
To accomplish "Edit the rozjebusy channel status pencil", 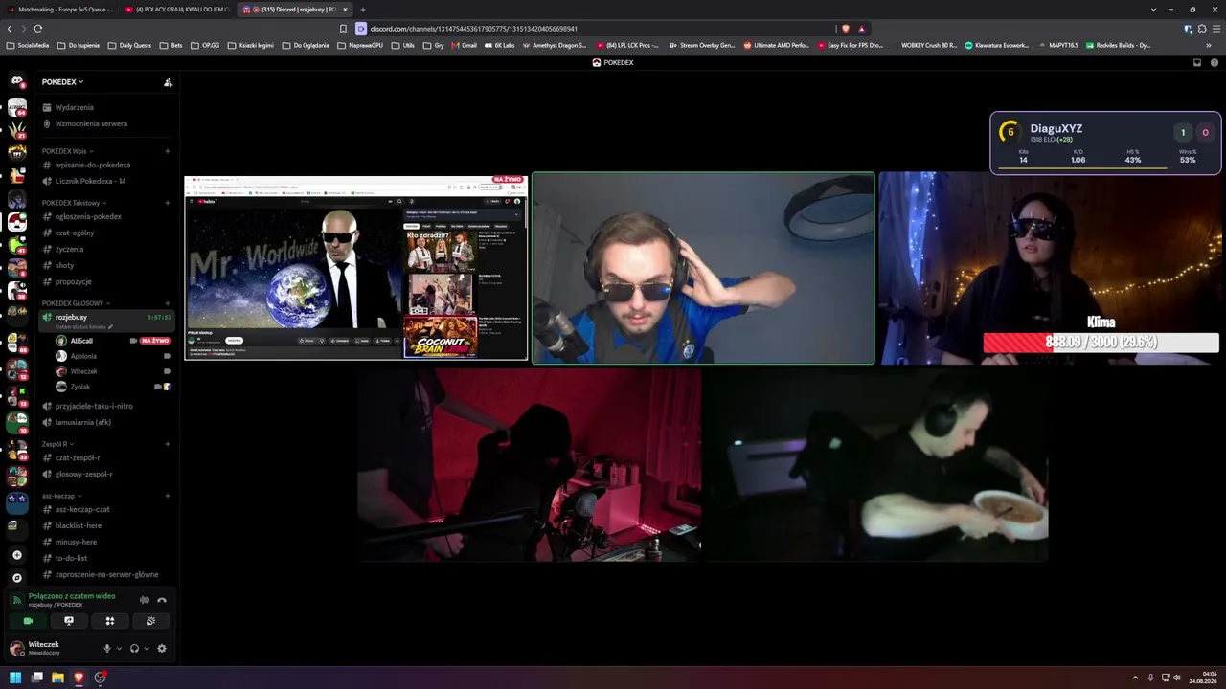I will 110,326.
